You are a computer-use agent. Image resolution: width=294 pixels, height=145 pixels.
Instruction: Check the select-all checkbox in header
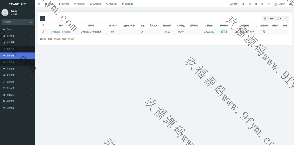click(43, 26)
